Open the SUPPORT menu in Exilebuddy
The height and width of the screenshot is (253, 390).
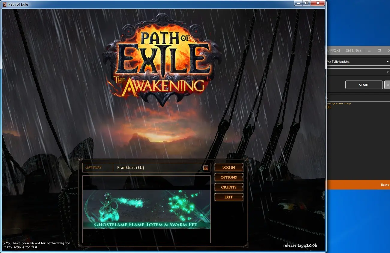point(333,51)
